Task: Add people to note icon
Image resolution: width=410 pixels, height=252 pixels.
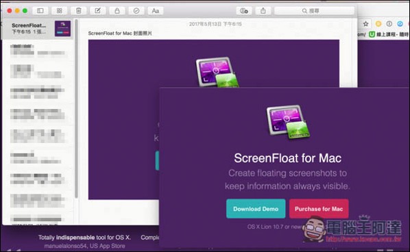Action: coord(244,11)
